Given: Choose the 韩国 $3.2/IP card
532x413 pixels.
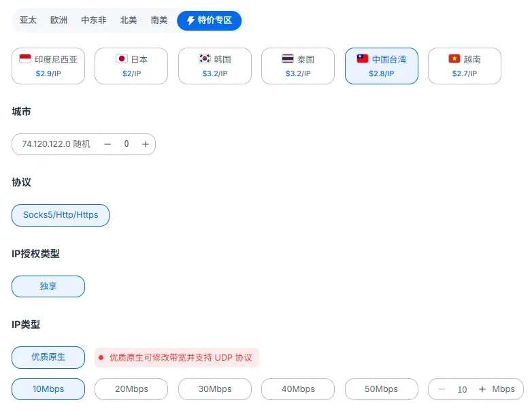Looking at the screenshot, I should pyautogui.click(x=215, y=66).
